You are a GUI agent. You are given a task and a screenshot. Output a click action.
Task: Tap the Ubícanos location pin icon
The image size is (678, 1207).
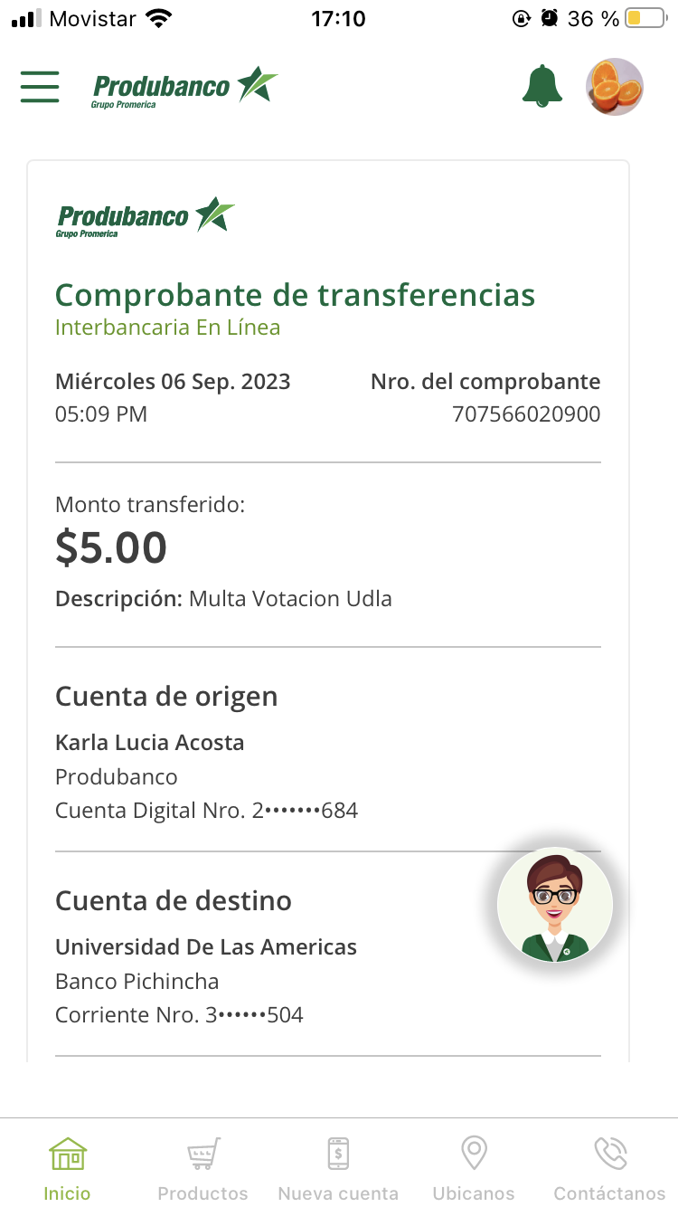474,1154
